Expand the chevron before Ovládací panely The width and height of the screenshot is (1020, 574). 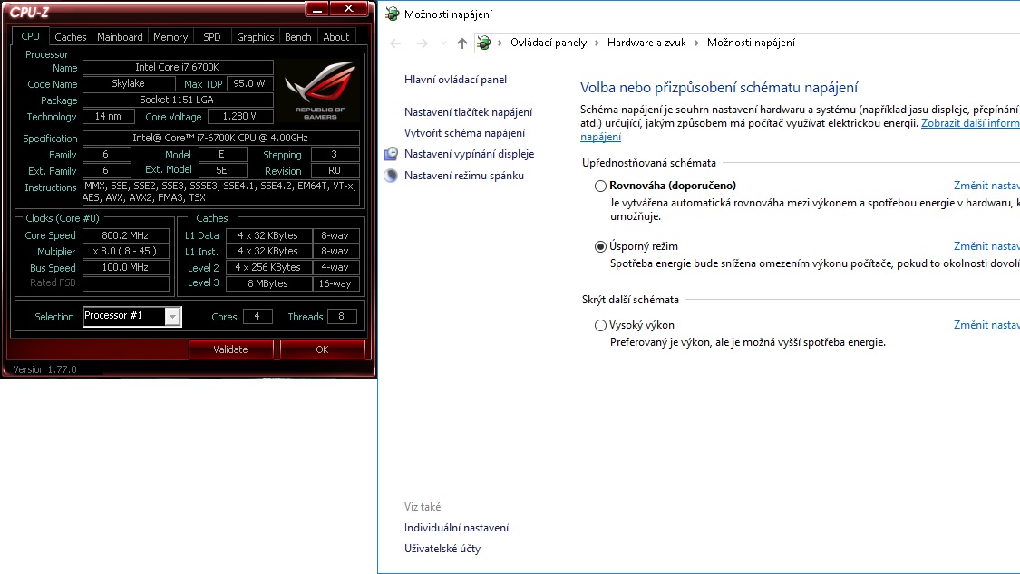[x=500, y=43]
